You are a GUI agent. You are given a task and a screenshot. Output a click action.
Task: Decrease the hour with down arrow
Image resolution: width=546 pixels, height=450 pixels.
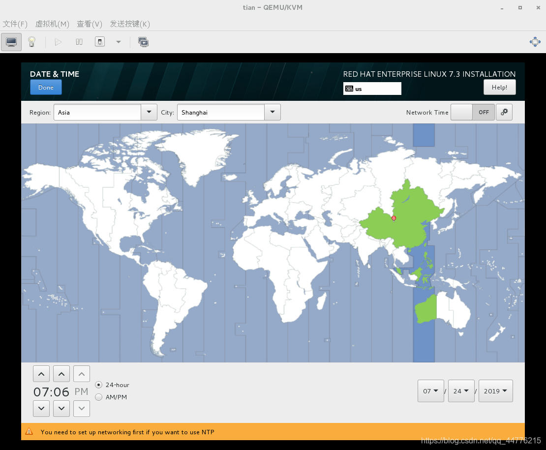tap(41, 408)
